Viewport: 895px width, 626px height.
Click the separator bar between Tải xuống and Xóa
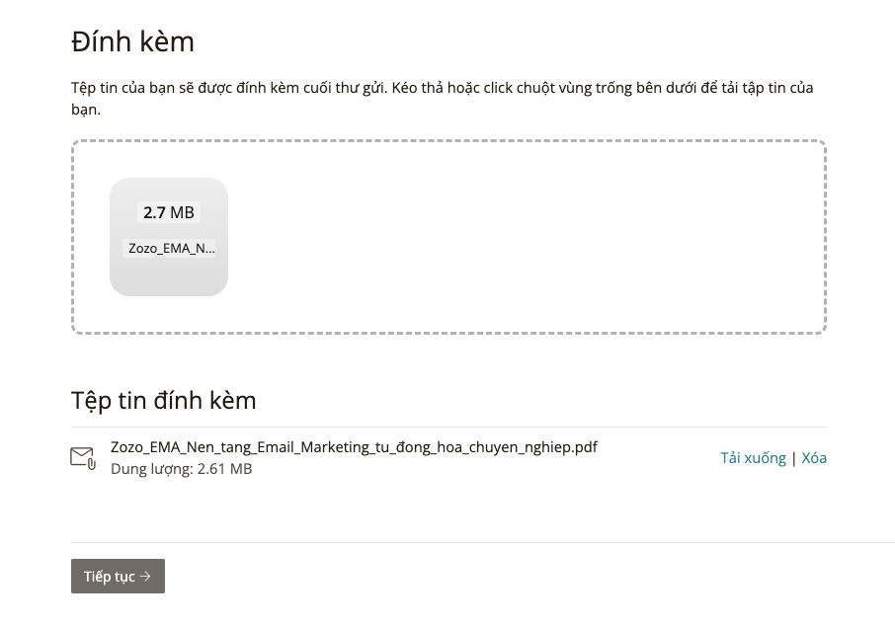(x=793, y=458)
